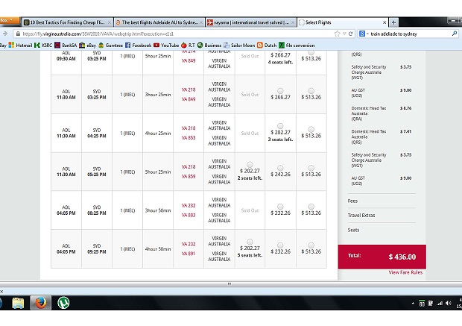Viewport: 462px width, 326px height.
Task: Open the Firefox menu button
Action: (x=10, y=20)
